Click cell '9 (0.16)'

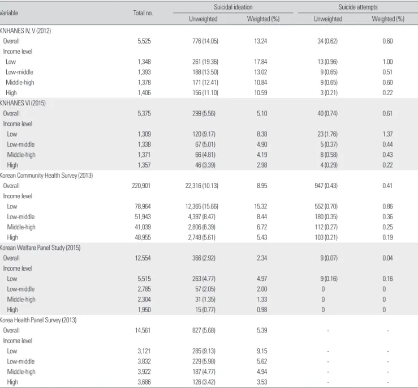[329, 279]
